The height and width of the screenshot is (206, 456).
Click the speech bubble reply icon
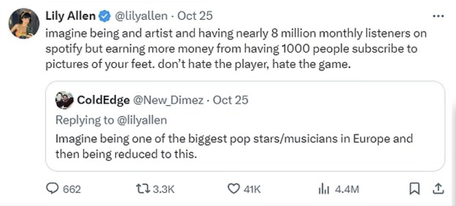click(x=53, y=188)
